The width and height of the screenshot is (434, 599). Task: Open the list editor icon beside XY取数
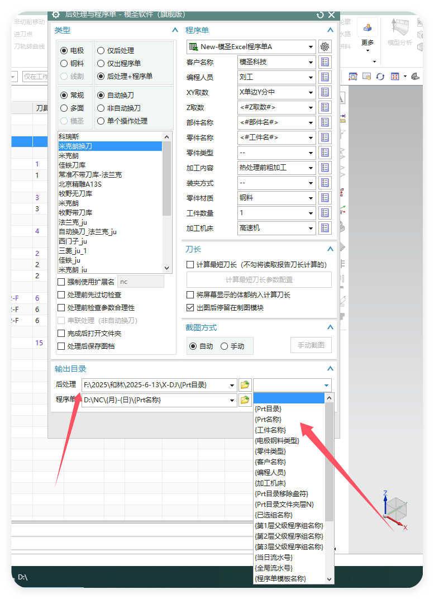[x=325, y=92]
